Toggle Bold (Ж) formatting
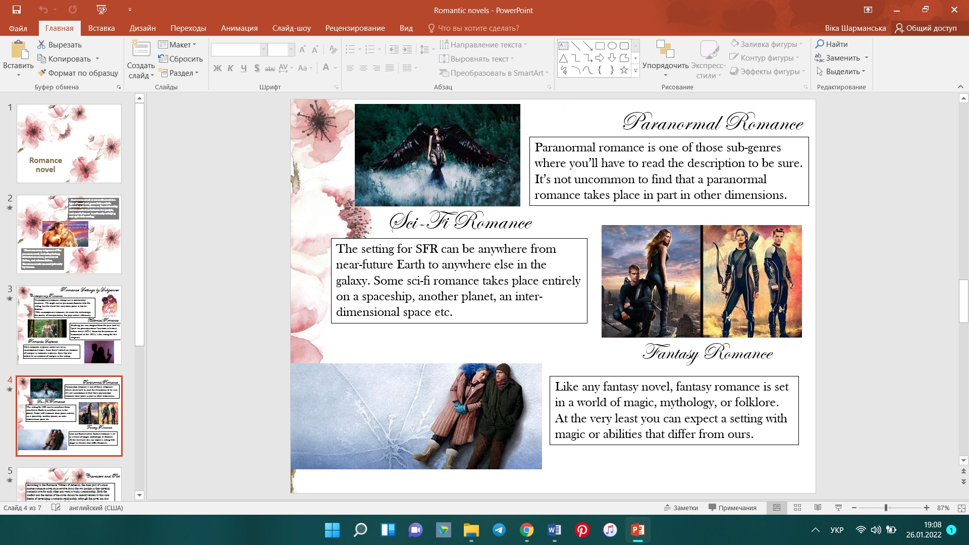 (218, 68)
